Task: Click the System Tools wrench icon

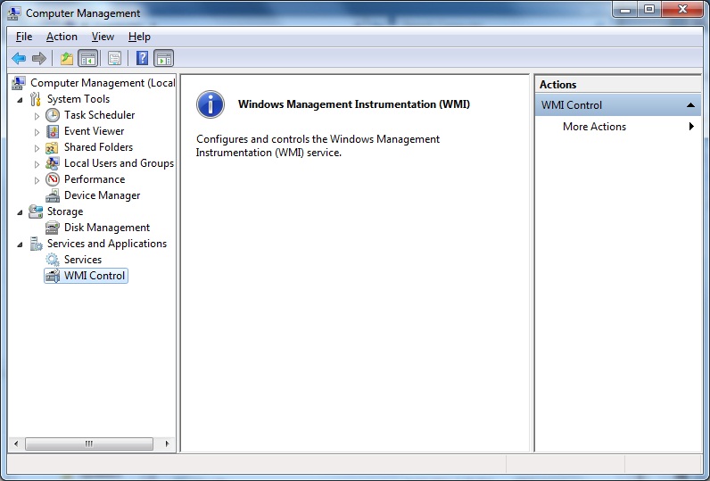Action: click(x=36, y=99)
